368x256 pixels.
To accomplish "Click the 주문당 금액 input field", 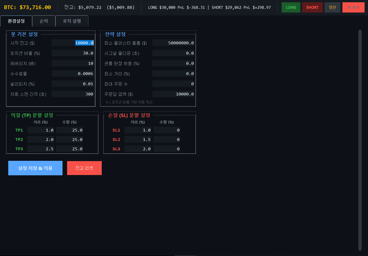I will [x=173, y=94].
